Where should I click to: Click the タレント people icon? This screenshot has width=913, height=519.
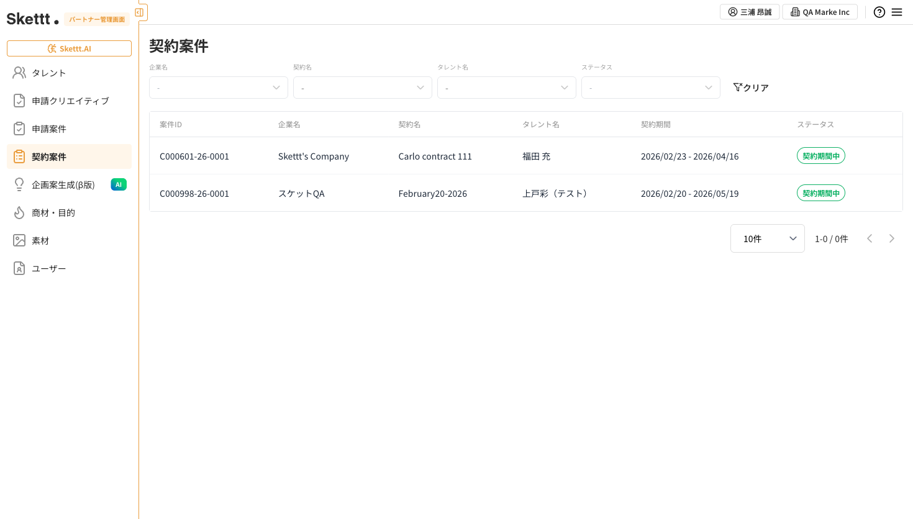19,73
